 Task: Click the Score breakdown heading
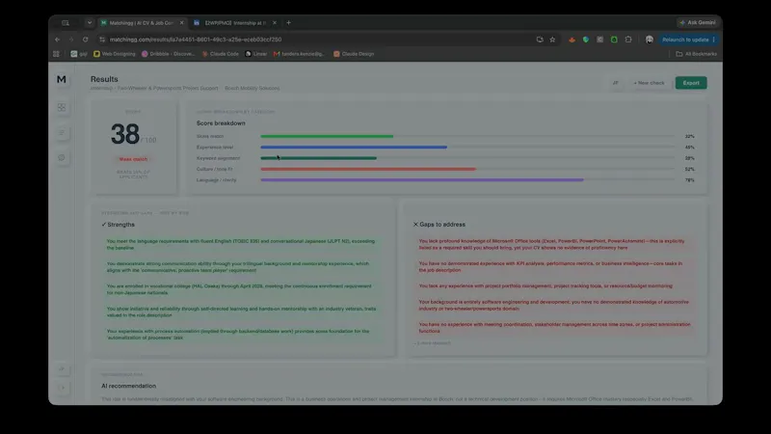point(221,123)
